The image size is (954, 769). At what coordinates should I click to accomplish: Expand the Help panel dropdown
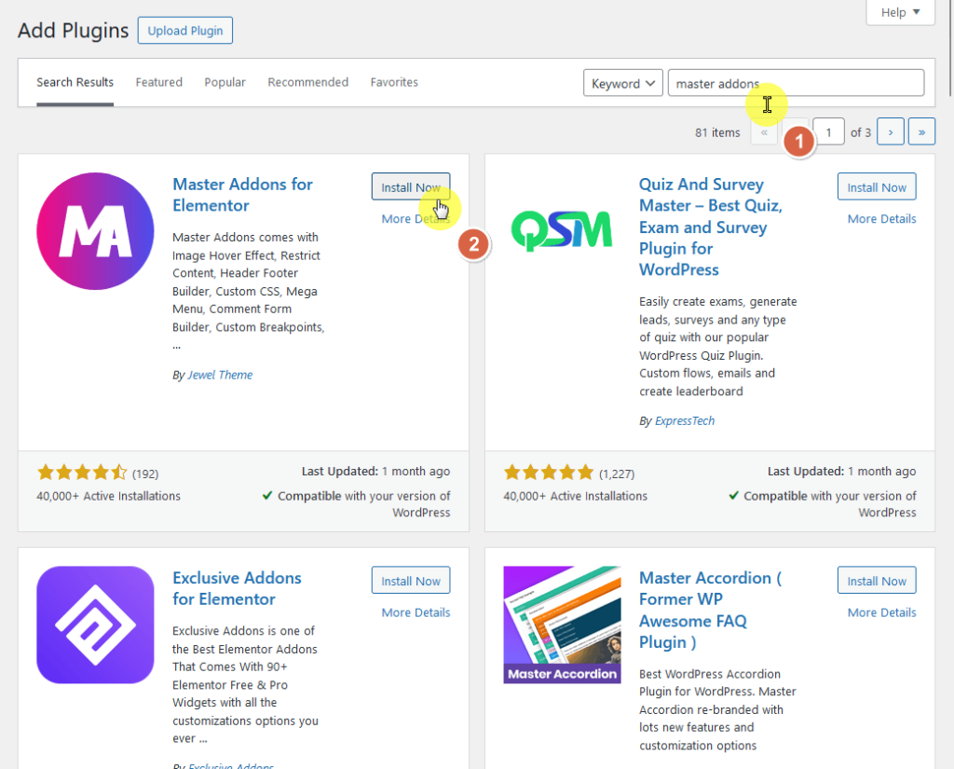[x=901, y=12]
